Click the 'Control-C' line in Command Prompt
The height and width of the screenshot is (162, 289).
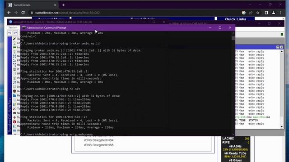click(28, 36)
